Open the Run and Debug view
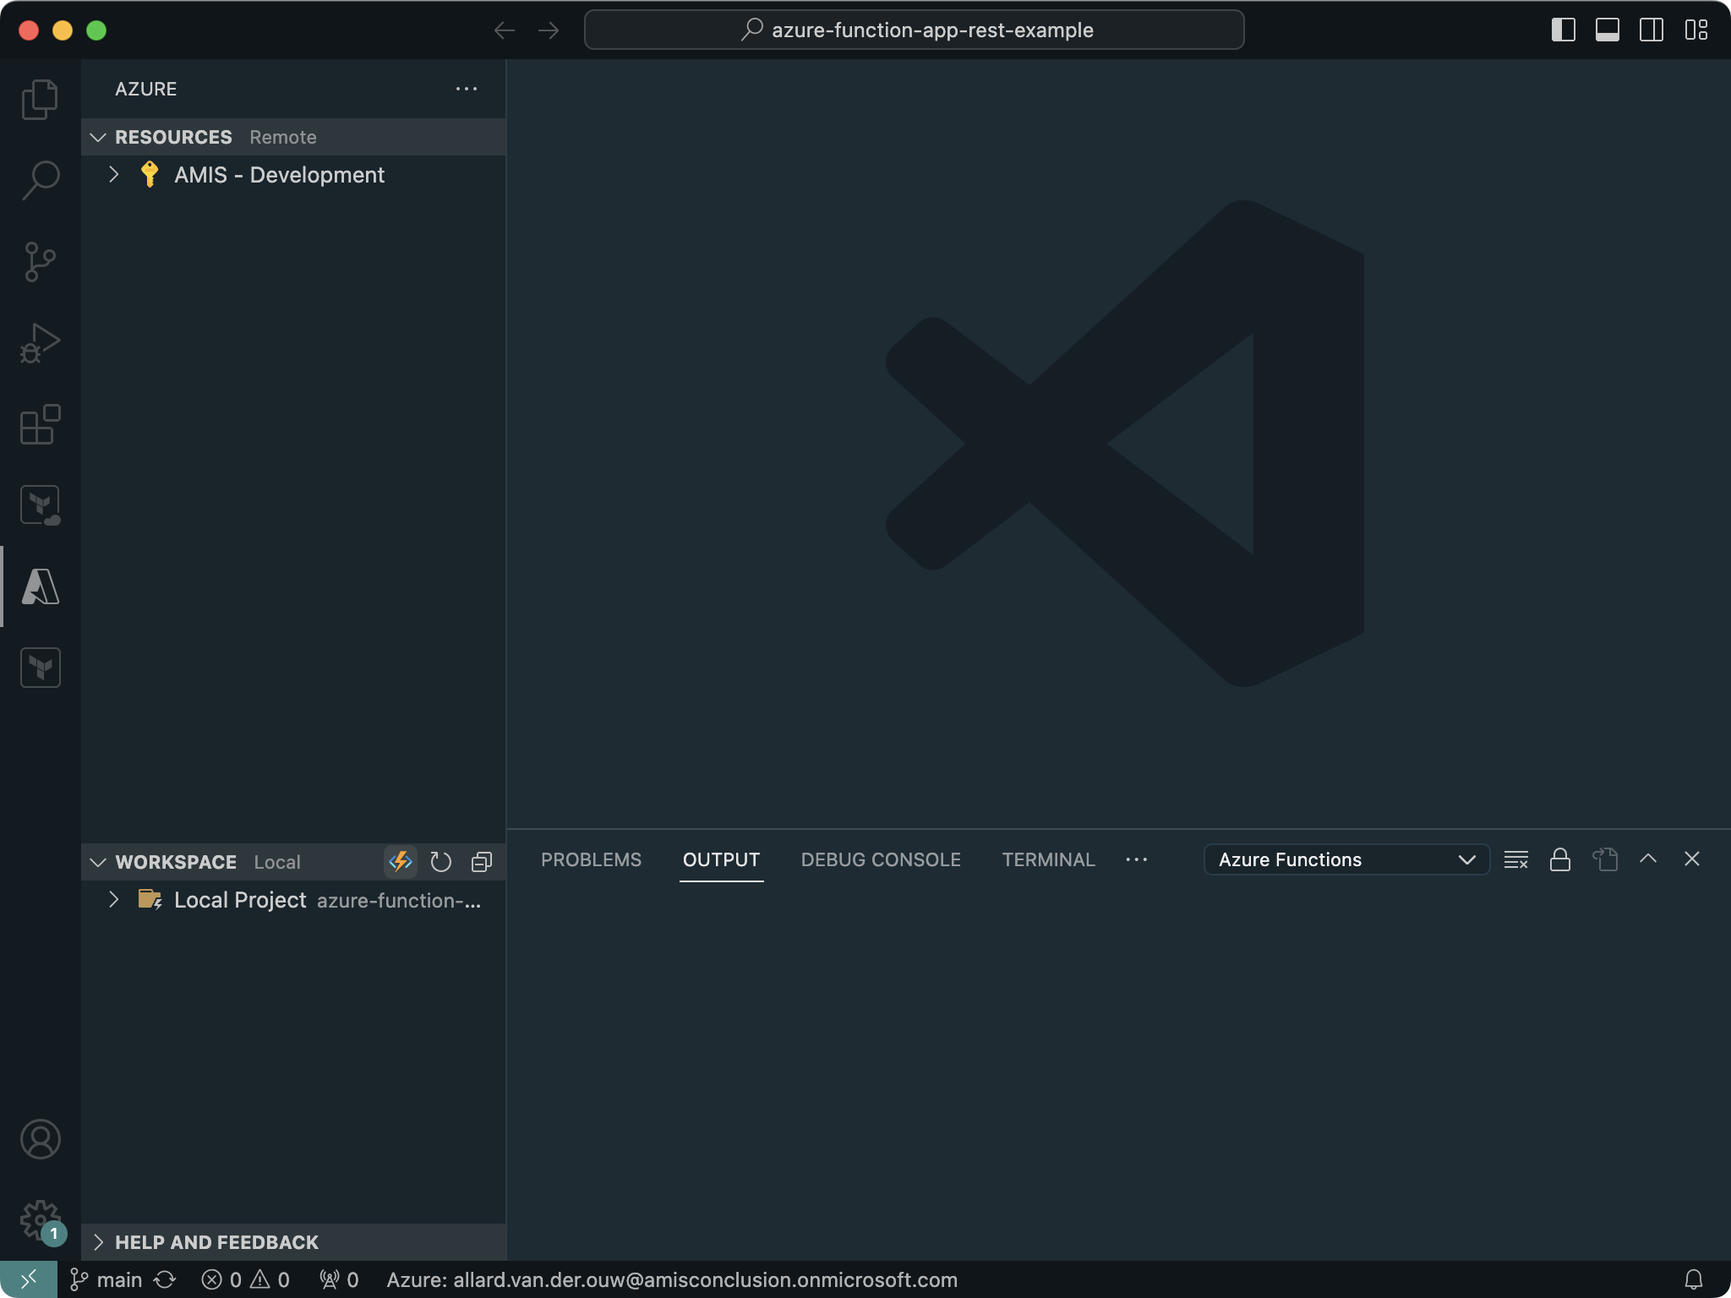The height and width of the screenshot is (1298, 1731). click(40, 343)
